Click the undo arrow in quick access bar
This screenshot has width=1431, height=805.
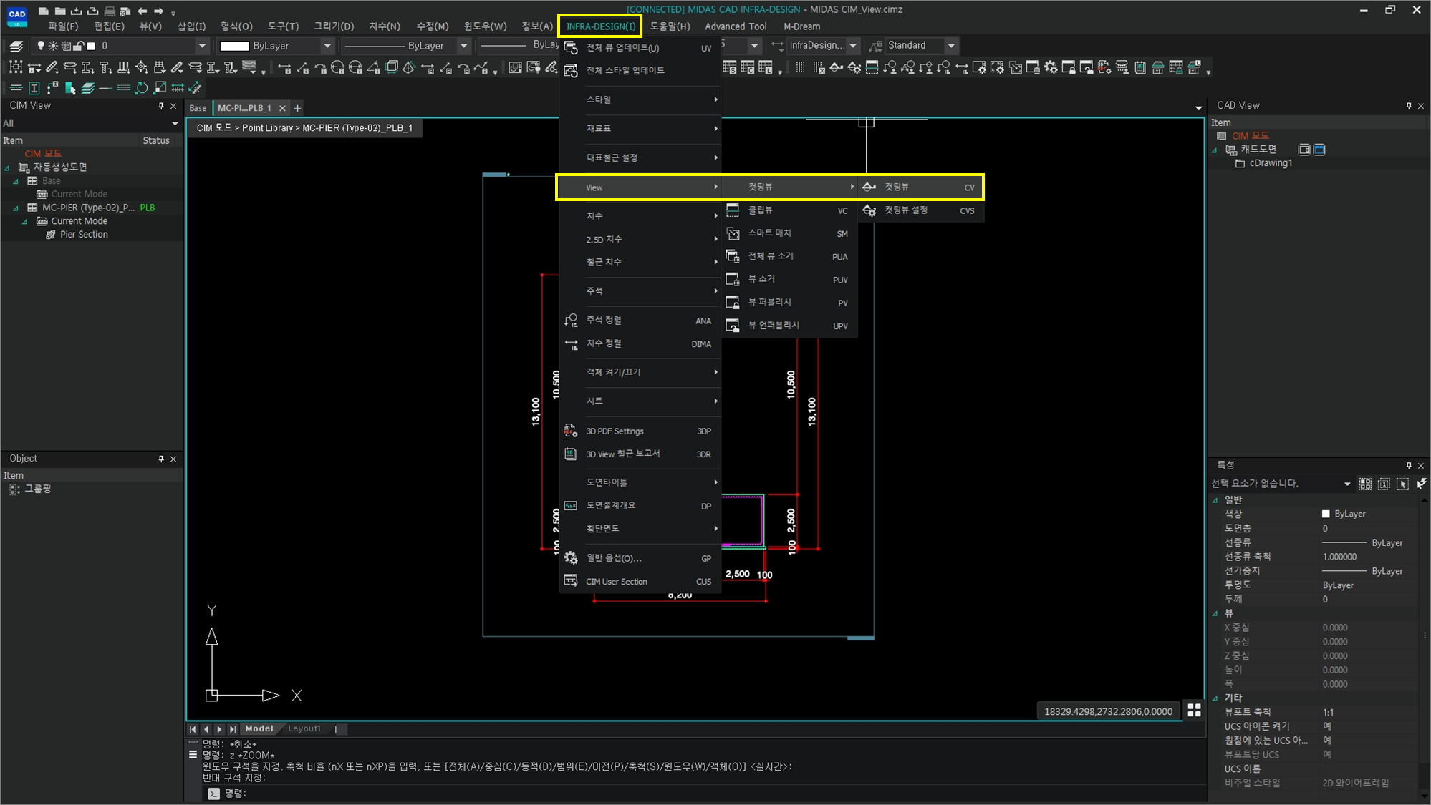click(x=142, y=11)
